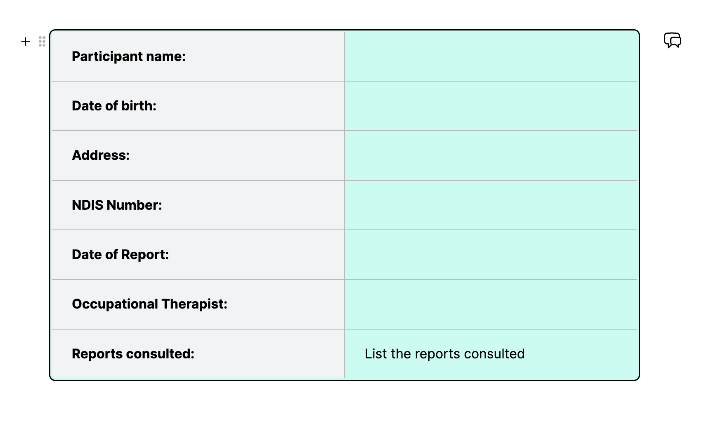Select the empty Address value cell
This screenshot has width=704, height=421.
[491, 155]
